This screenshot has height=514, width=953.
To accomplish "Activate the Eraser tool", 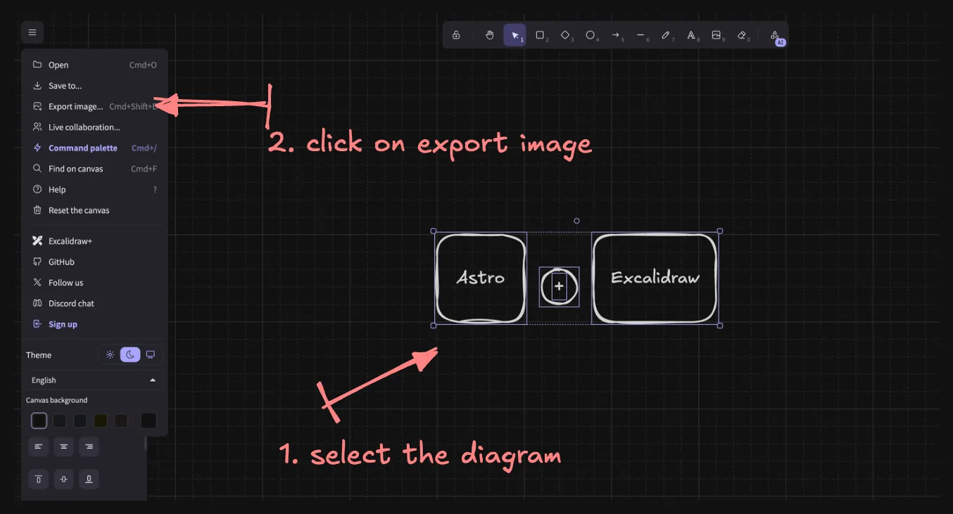I will click(743, 34).
